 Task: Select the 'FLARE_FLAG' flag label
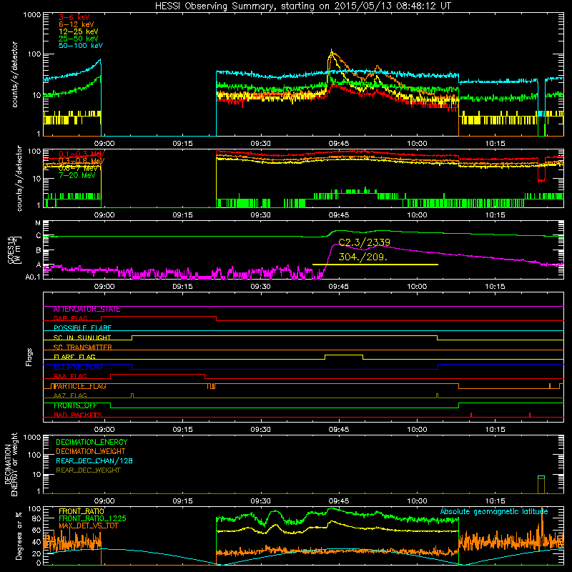tap(74, 357)
